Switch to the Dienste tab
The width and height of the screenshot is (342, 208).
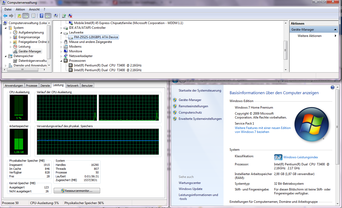45,86
